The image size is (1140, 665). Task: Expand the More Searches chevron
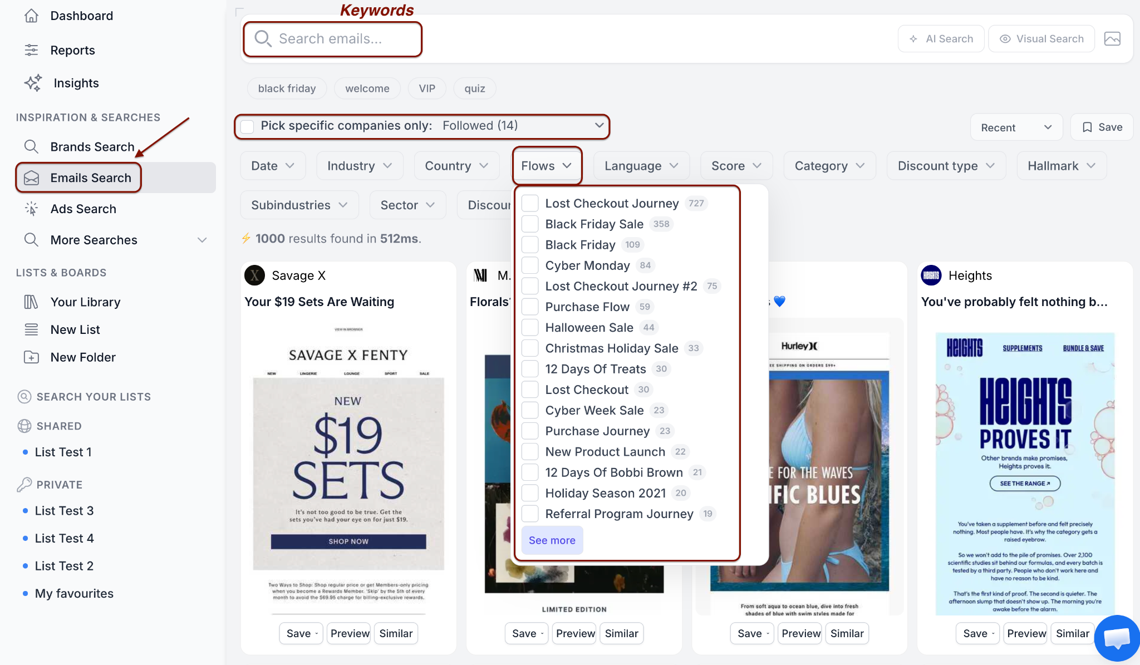(202, 240)
